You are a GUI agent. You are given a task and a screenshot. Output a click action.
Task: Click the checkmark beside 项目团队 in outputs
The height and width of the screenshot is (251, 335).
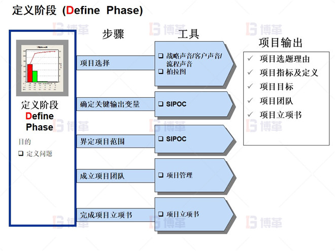[x=249, y=101]
